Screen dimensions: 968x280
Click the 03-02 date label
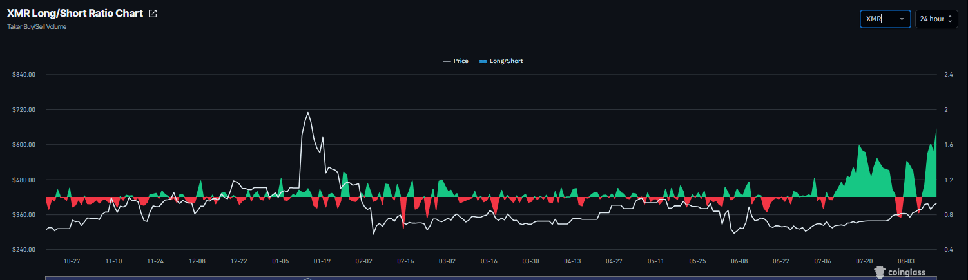tap(447, 261)
